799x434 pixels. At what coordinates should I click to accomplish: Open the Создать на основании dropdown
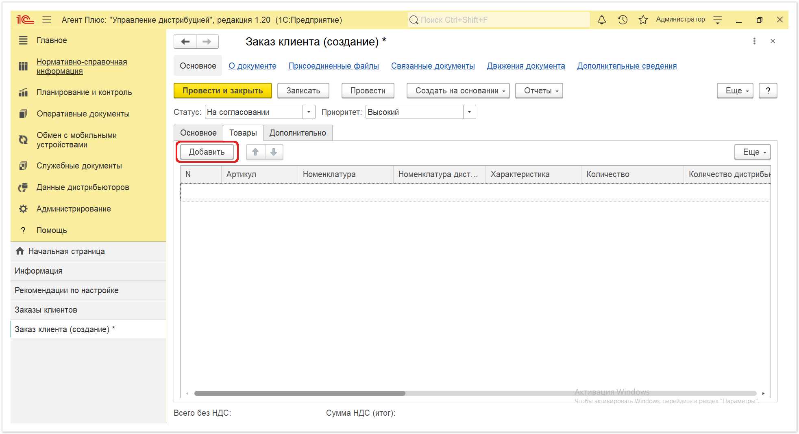coord(458,91)
